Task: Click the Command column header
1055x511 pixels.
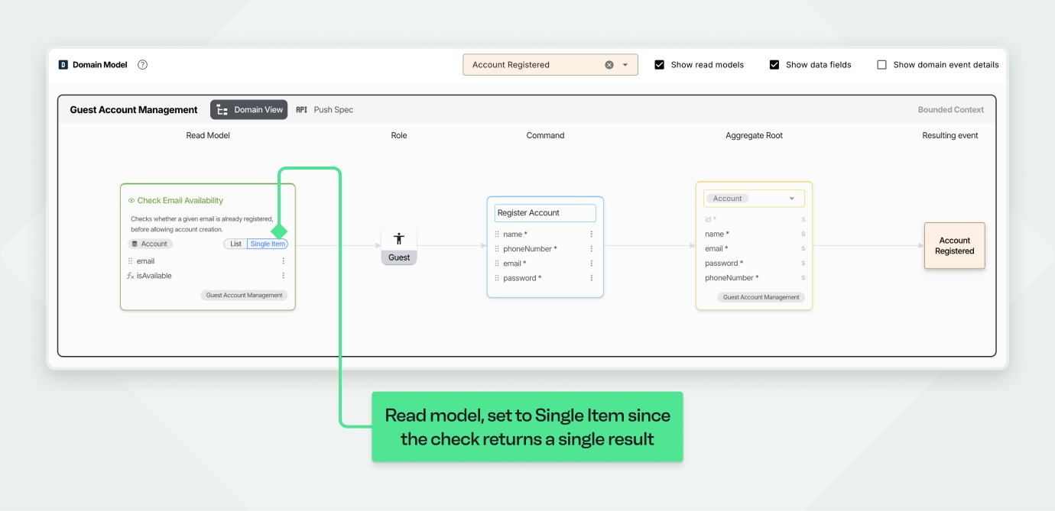Action: pyautogui.click(x=545, y=136)
